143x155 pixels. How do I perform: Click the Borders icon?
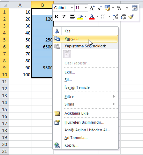point(104,17)
